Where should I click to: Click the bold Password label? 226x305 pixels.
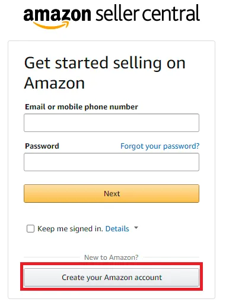click(x=42, y=146)
